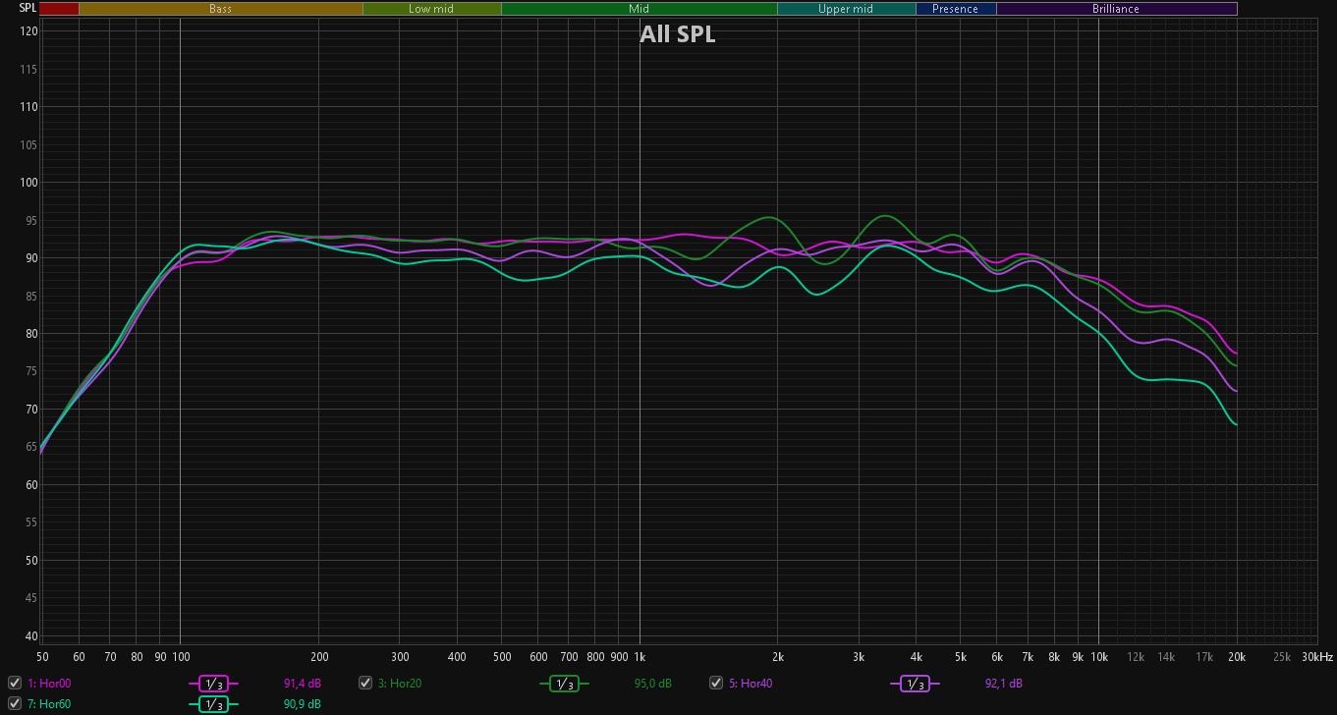Click the 10k frequency axis label
This screenshot has height=715, width=1337.
click(1098, 657)
